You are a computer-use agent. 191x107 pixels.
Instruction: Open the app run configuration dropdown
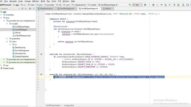(137, 5)
